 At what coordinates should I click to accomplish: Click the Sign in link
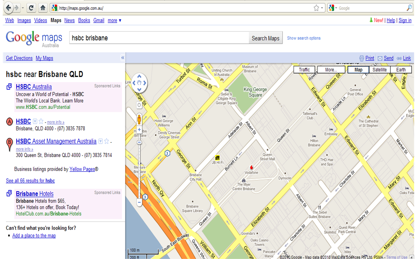[x=405, y=20]
